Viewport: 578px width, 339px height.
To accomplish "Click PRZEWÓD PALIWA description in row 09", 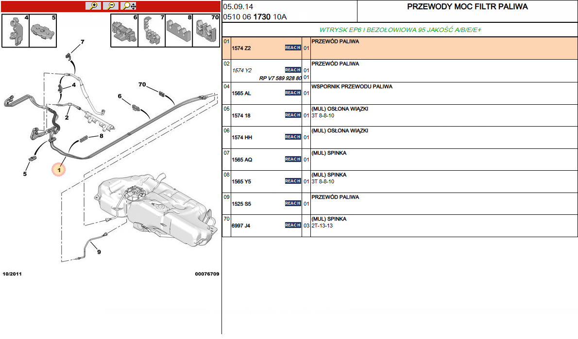I will 335,197.
